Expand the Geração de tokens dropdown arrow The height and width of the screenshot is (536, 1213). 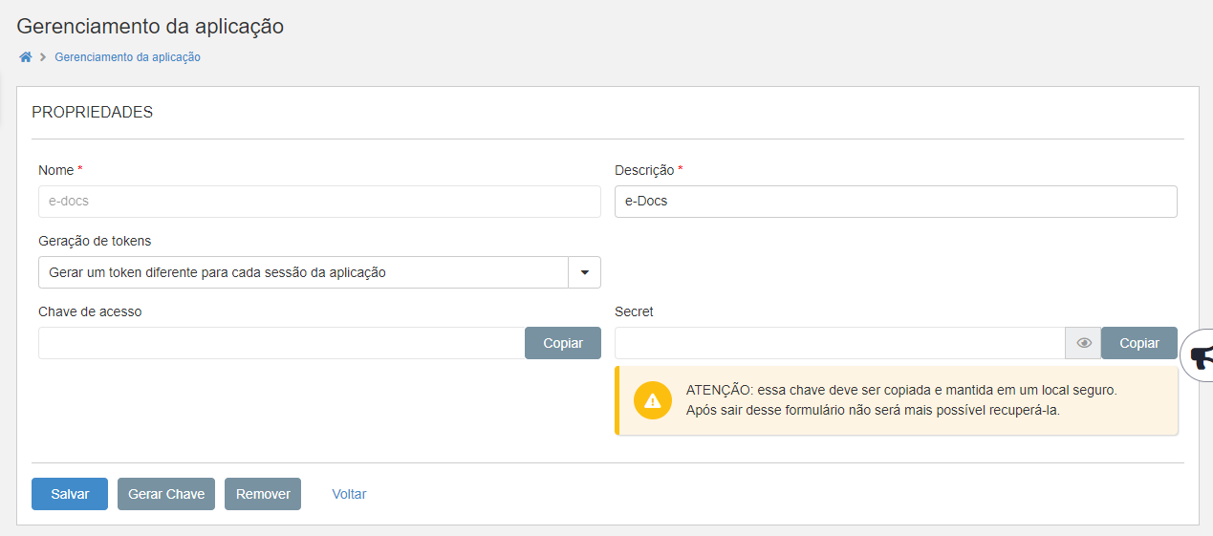[x=584, y=272]
